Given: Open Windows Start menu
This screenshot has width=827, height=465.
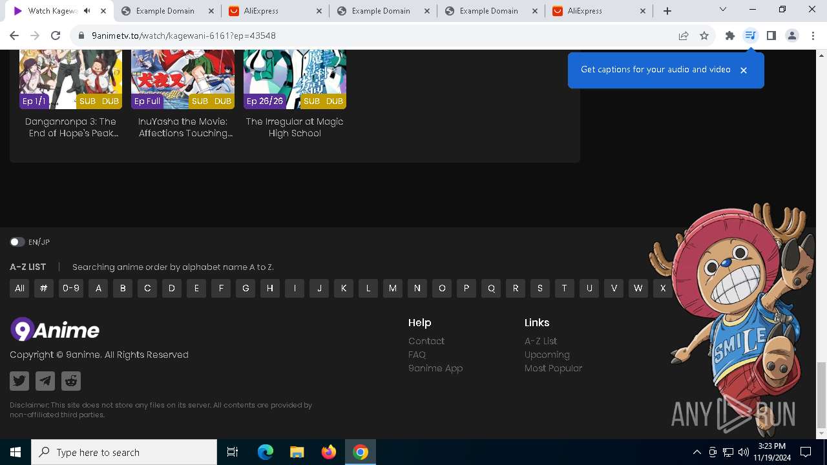Looking at the screenshot, I should tap(16, 452).
